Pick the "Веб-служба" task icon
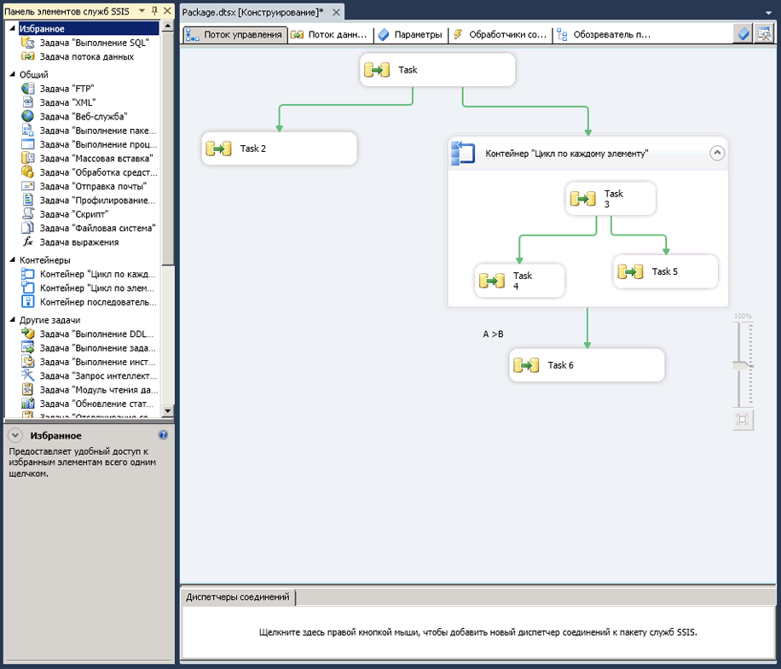 pyautogui.click(x=27, y=116)
